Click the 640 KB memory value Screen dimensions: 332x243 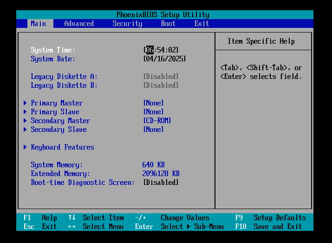154,164
